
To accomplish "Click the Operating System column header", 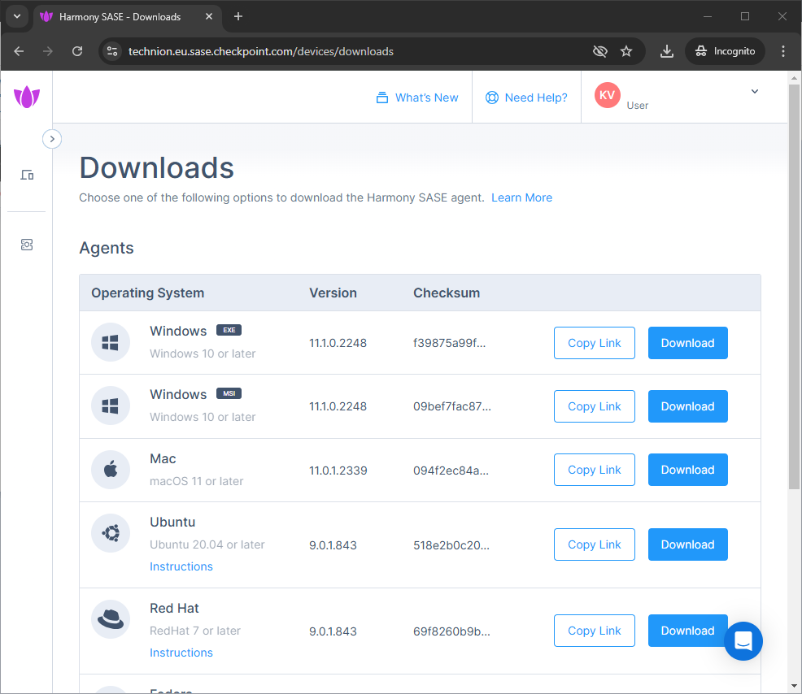I will pos(148,293).
